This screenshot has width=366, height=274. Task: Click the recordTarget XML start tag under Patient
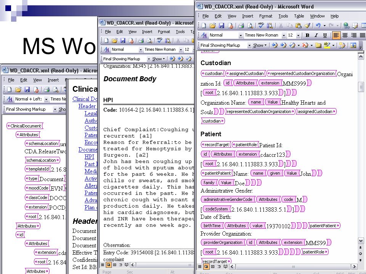pyautogui.click(x=216, y=145)
